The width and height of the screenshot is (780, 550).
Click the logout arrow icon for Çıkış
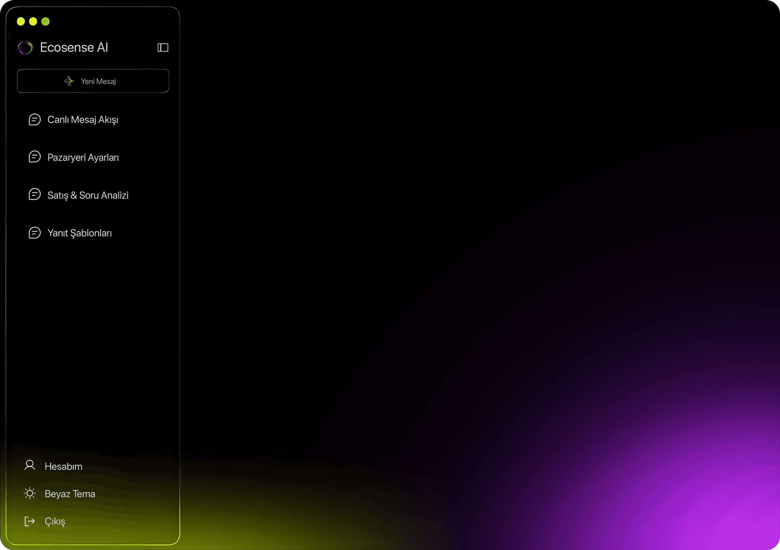click(30, 521)
